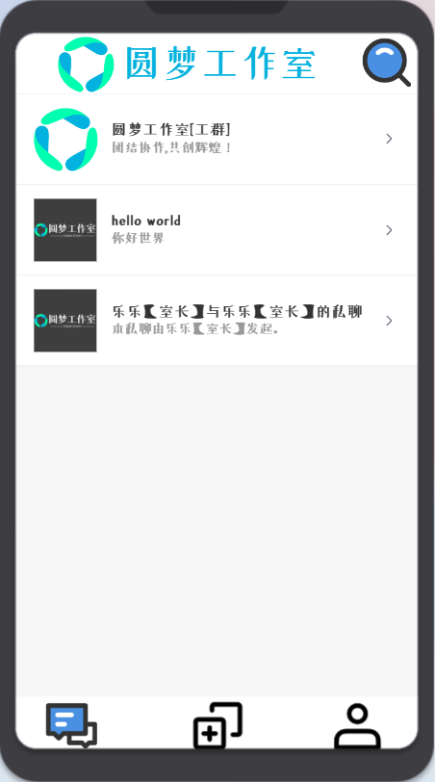435x782 pixels.
Task: Select the hello world chat row
Action: pos(217,230)
